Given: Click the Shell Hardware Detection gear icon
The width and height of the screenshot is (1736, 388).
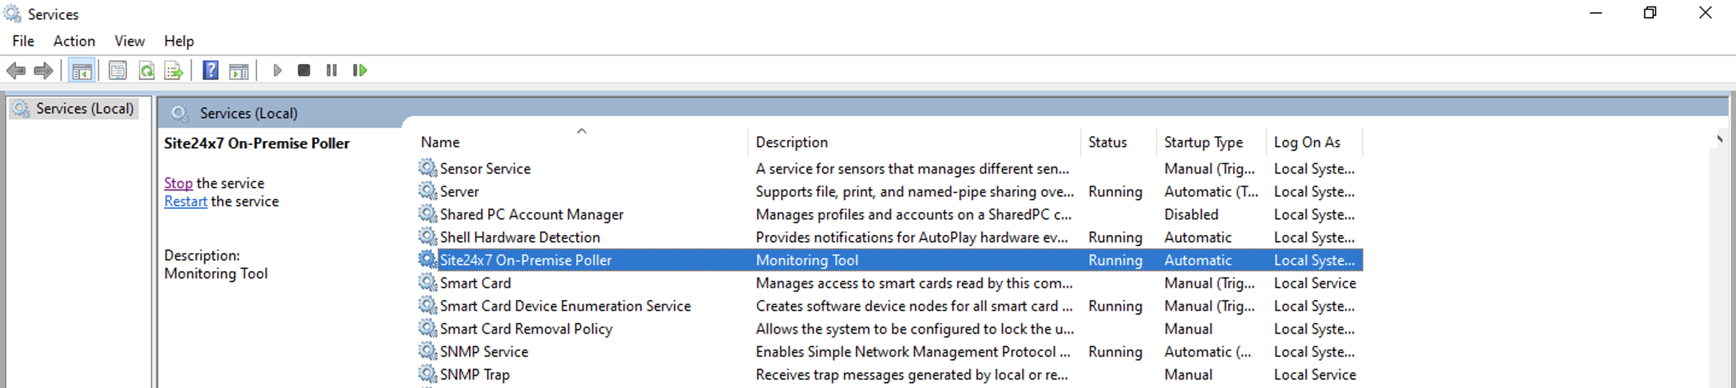Looking at the screenshot, I should [427, 236].
